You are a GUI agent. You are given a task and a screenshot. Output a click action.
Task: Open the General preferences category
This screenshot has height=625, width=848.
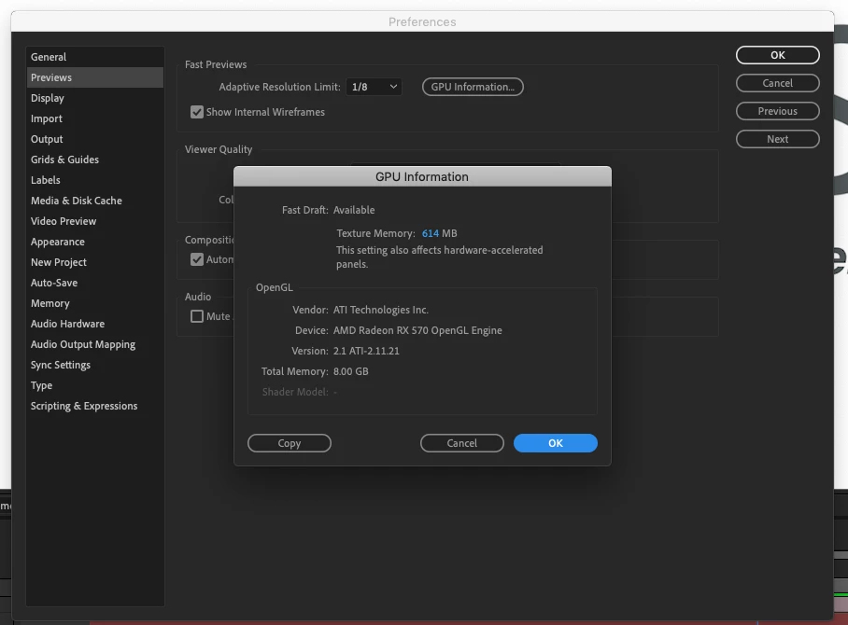pyautogui.click(x=94, y=57)
